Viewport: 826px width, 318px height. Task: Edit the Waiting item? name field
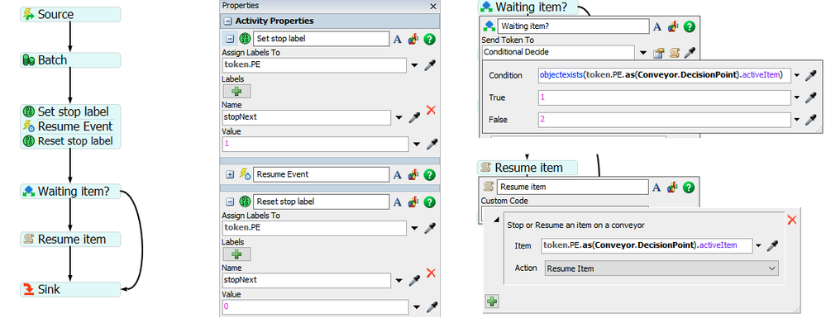click(x=574, y=26)
